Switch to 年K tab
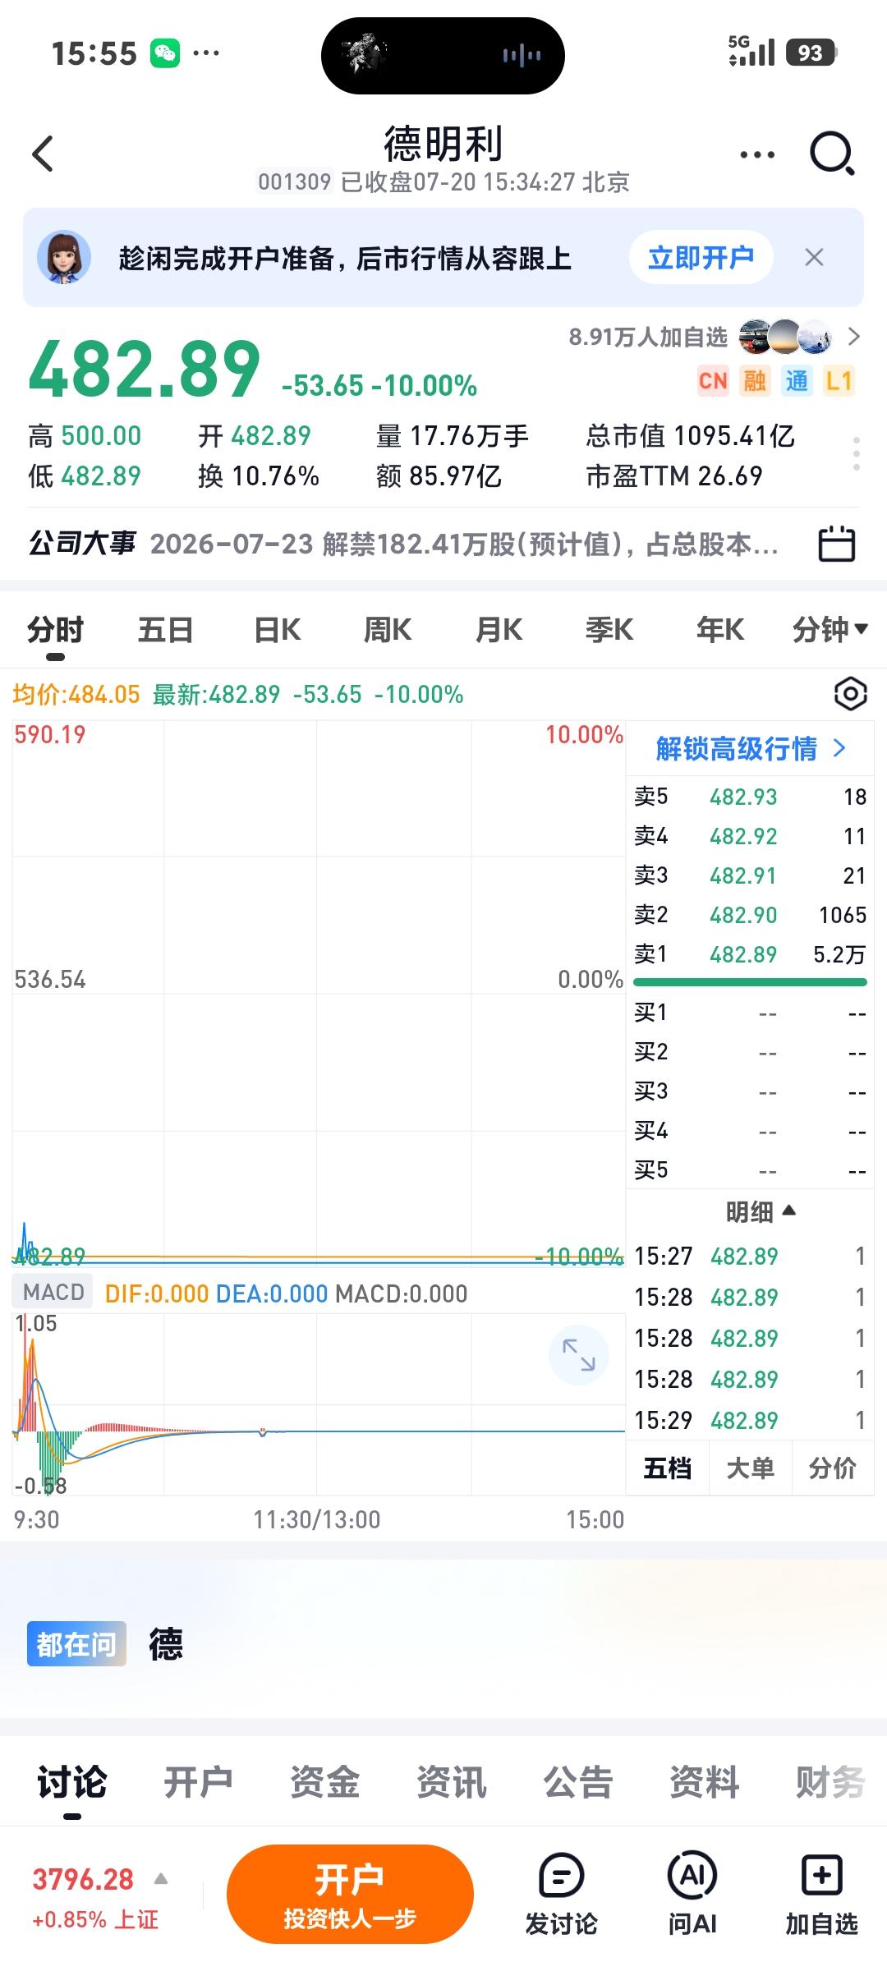 click(720, 630)
